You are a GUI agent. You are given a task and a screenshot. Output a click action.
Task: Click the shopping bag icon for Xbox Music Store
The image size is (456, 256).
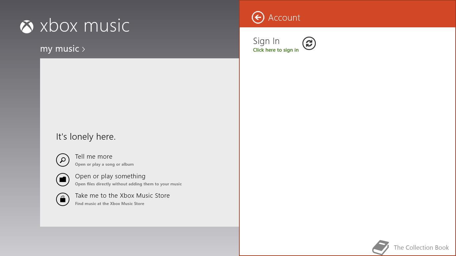tap(62, 199)
